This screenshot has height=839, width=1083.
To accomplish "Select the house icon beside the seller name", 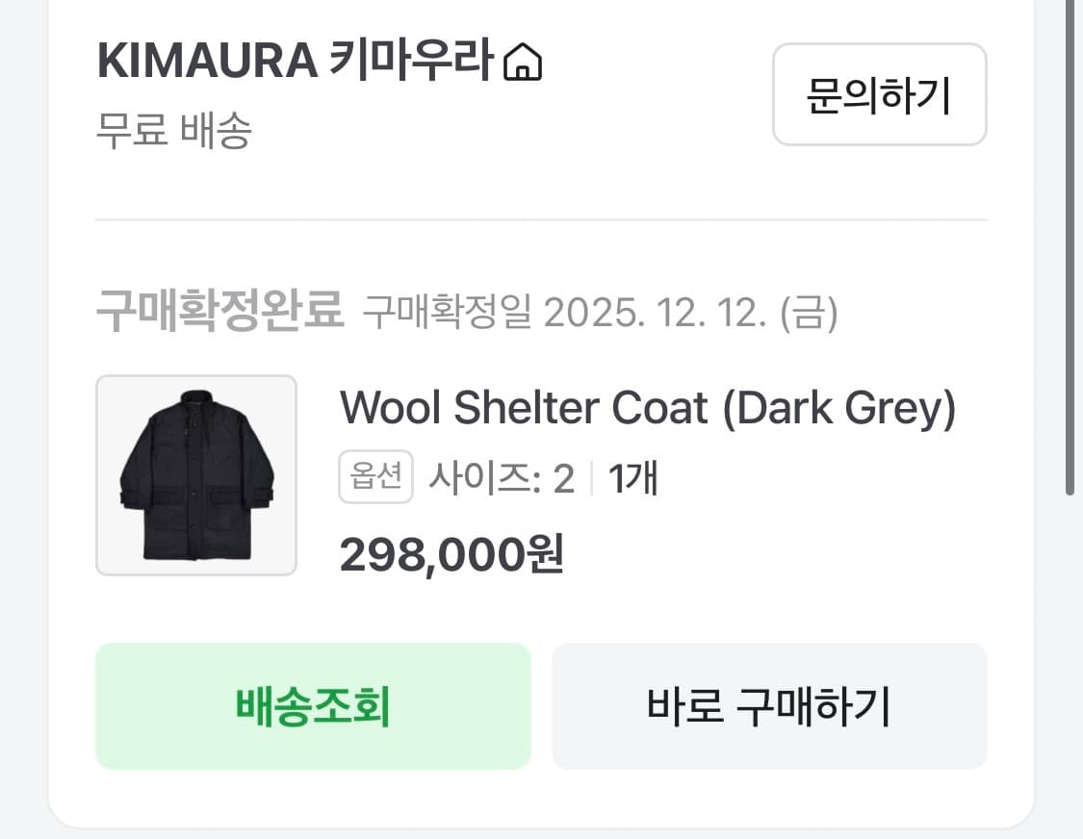I will point(525,62).
